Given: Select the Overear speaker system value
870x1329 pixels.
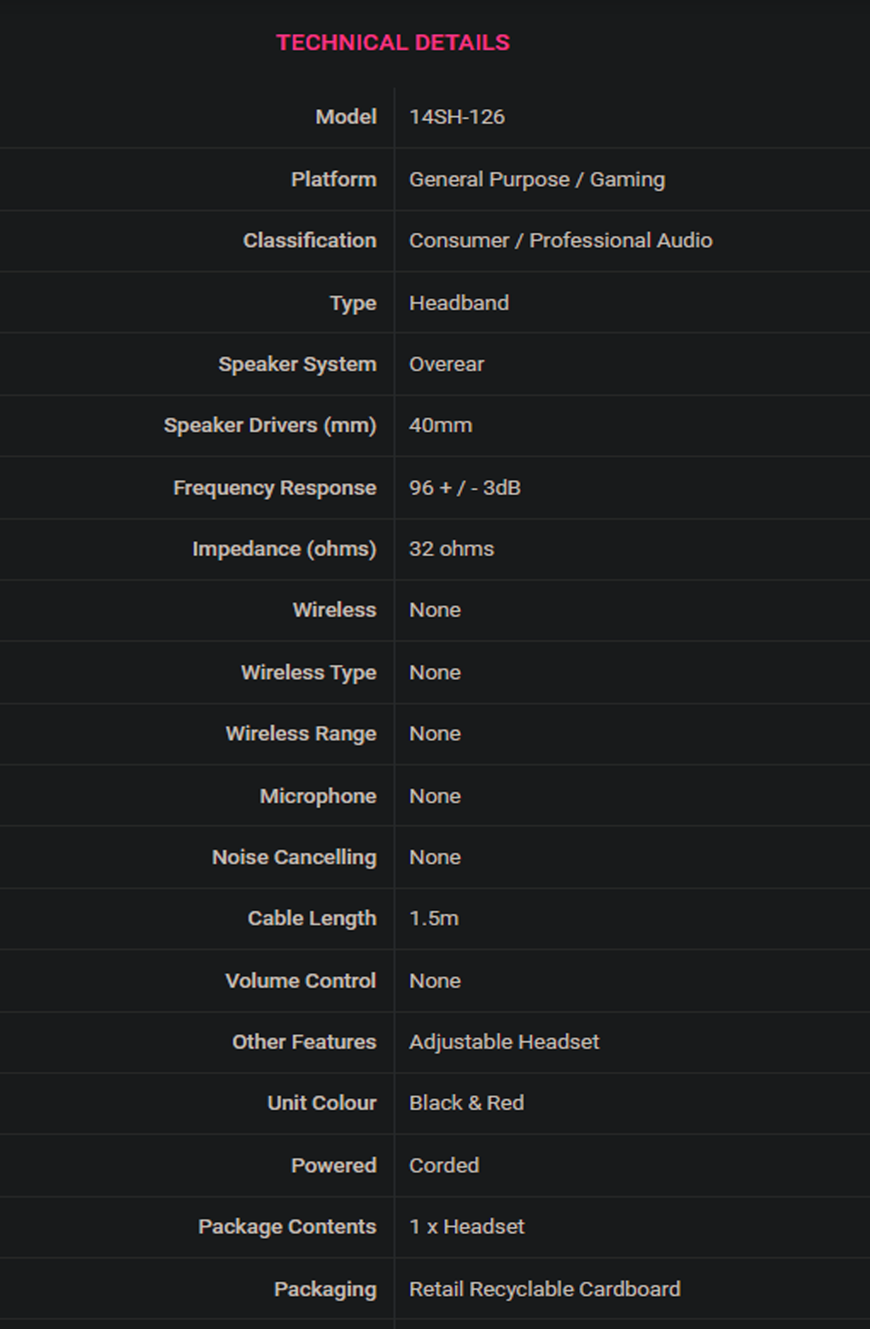Looking at the screenshot, I should coord(447,365).
